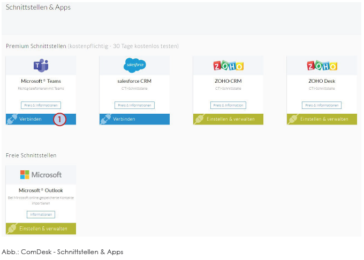
Task: Click 'CTI-Schnittstelle' under ZOHO Desk
Action: pyautogui.click(x=322, y=89)
